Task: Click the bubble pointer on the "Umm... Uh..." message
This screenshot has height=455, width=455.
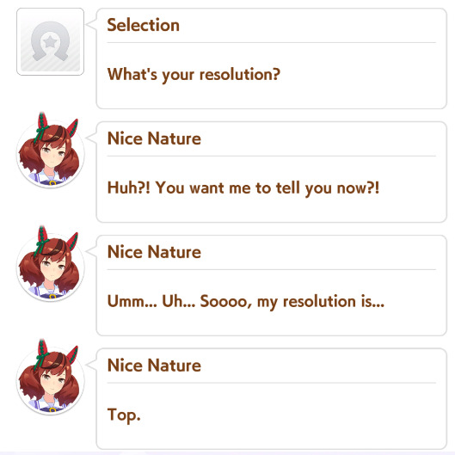Action: click(92, 251)
